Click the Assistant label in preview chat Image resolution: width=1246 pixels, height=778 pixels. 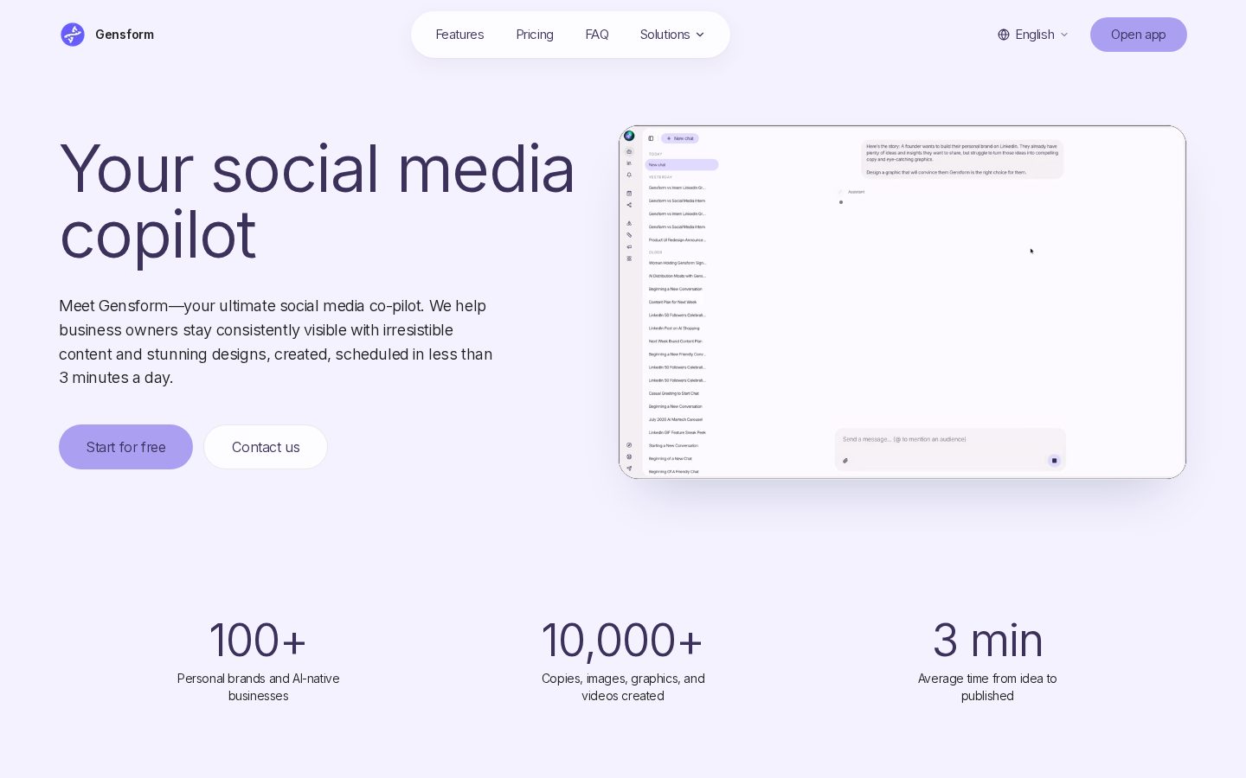click(856, 192)
